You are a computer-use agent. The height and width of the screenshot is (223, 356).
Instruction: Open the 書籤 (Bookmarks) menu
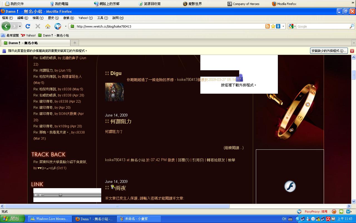(x=68, y=18)
